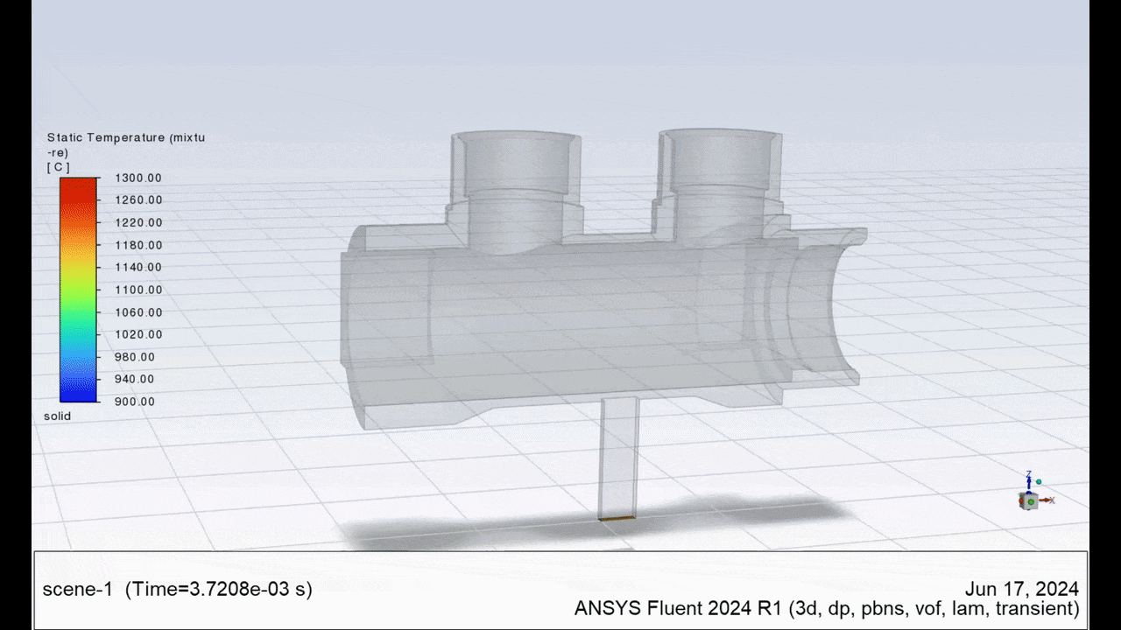This screenshot has width=1121, height=630.
Task: Select the 980.00 legend value
Action: (x=136, y=357)
